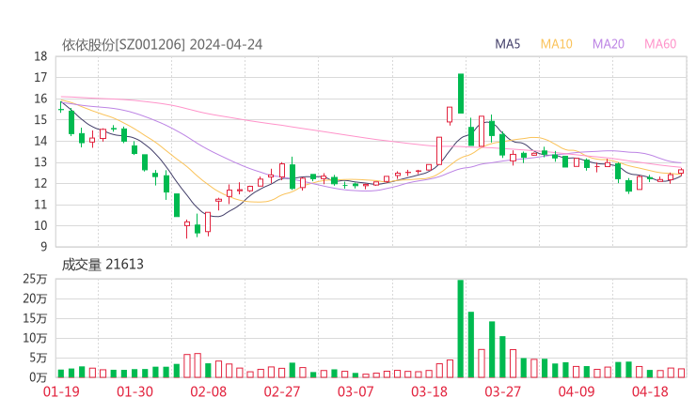Select the 01-19 date on x-axis

pos(61,392)
